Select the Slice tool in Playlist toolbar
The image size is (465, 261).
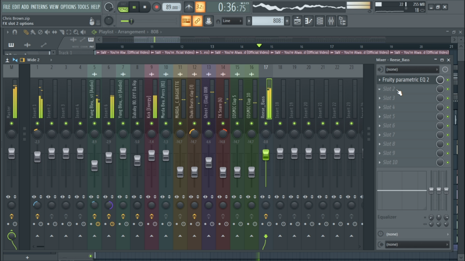tap(62, 32)
